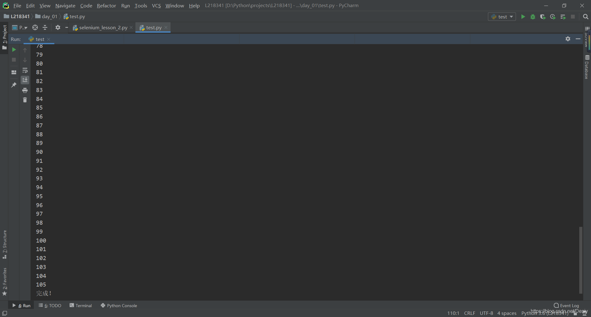Close the test tab in Run panel
The image size is (591, 317).
[x=49, y=39]
